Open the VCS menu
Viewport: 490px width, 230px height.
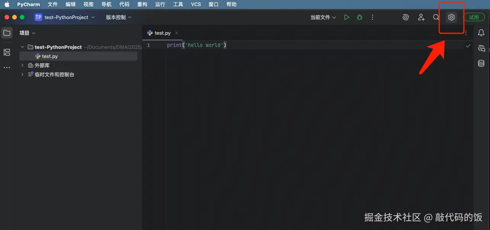point(196,5)
